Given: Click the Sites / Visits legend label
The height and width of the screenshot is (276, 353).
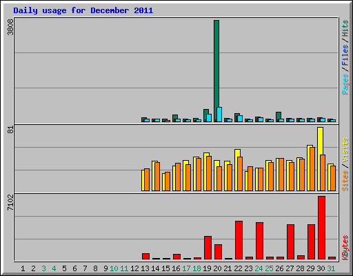Looking at the screenshot, I should pos(345,164).
